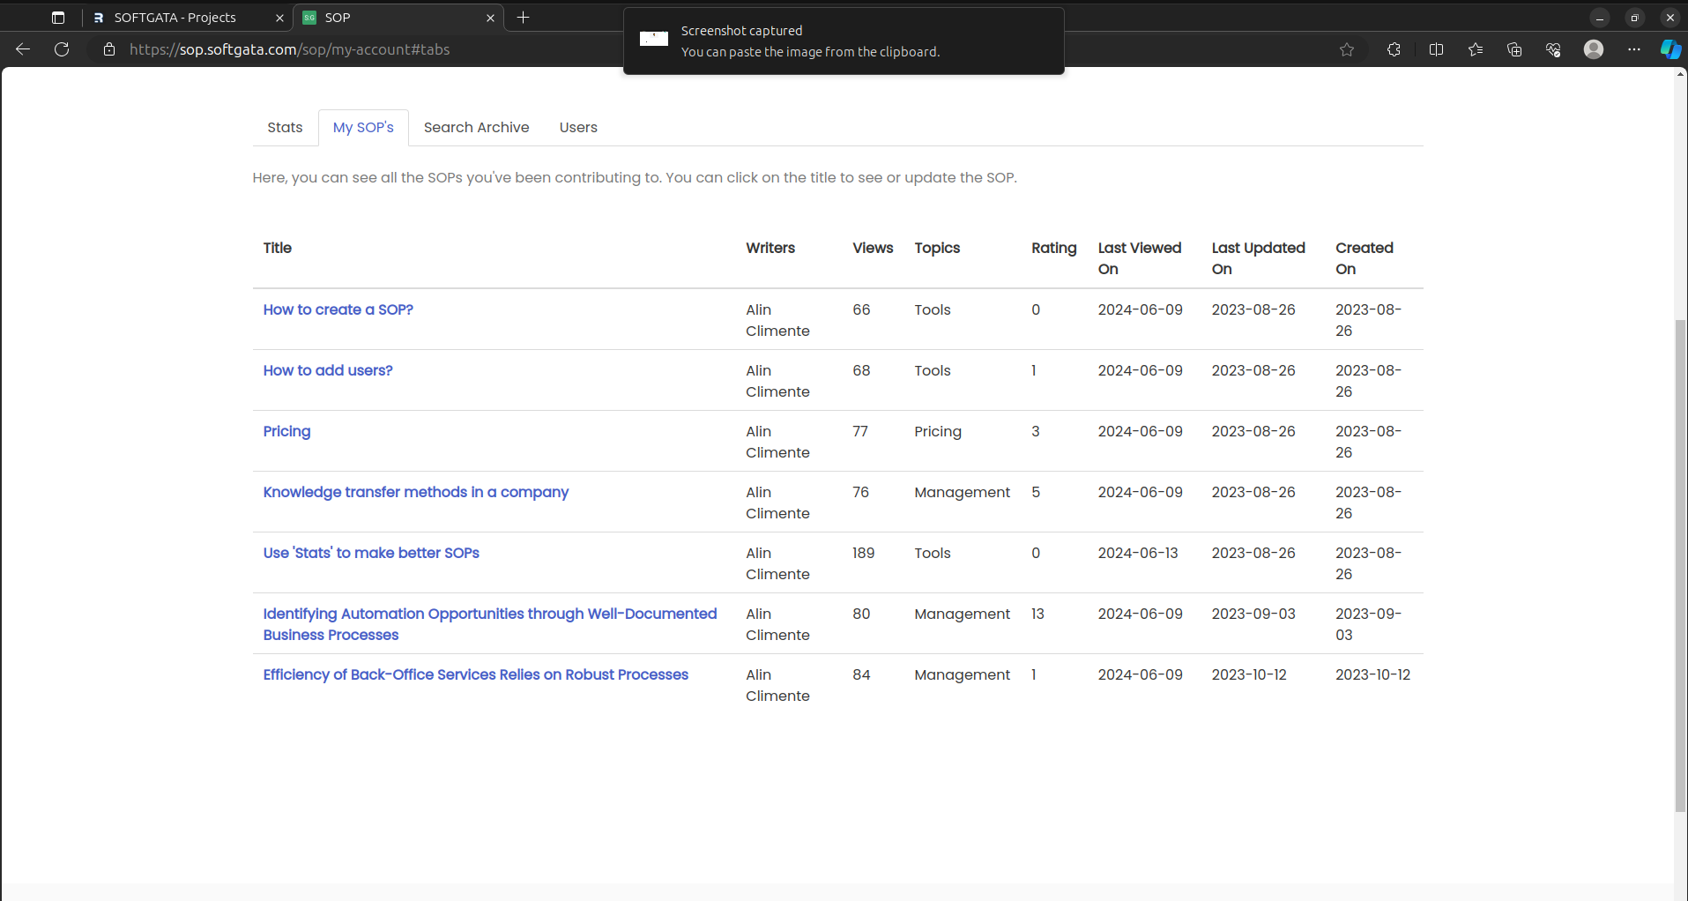Screen dimensions: 1688x901
Task: Switch to the Search Archive tab
Action: coord(476,128)
